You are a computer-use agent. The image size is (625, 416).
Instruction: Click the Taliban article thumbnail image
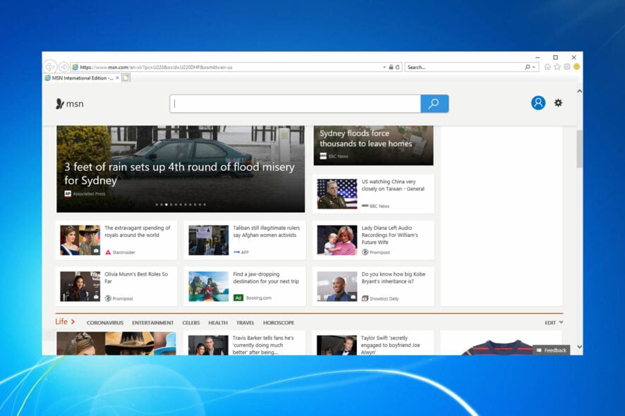[x=209, y=240]
